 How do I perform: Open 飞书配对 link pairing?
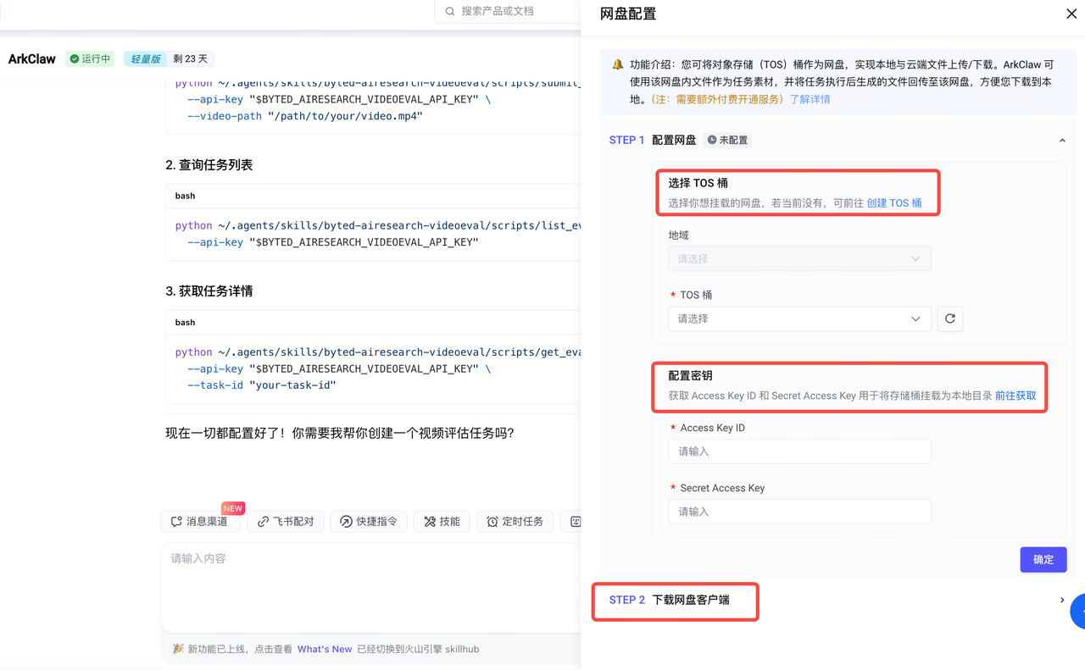tap(286, 522)
